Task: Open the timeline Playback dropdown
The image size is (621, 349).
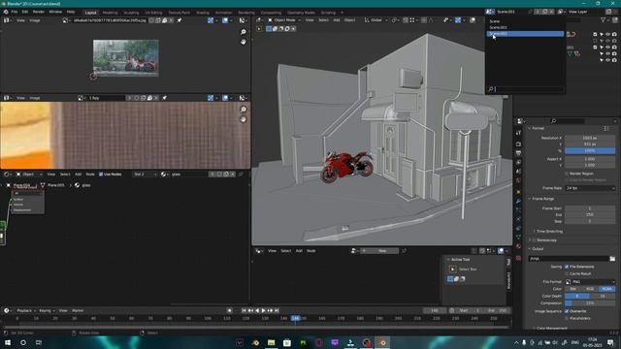Action: [26, 311]
